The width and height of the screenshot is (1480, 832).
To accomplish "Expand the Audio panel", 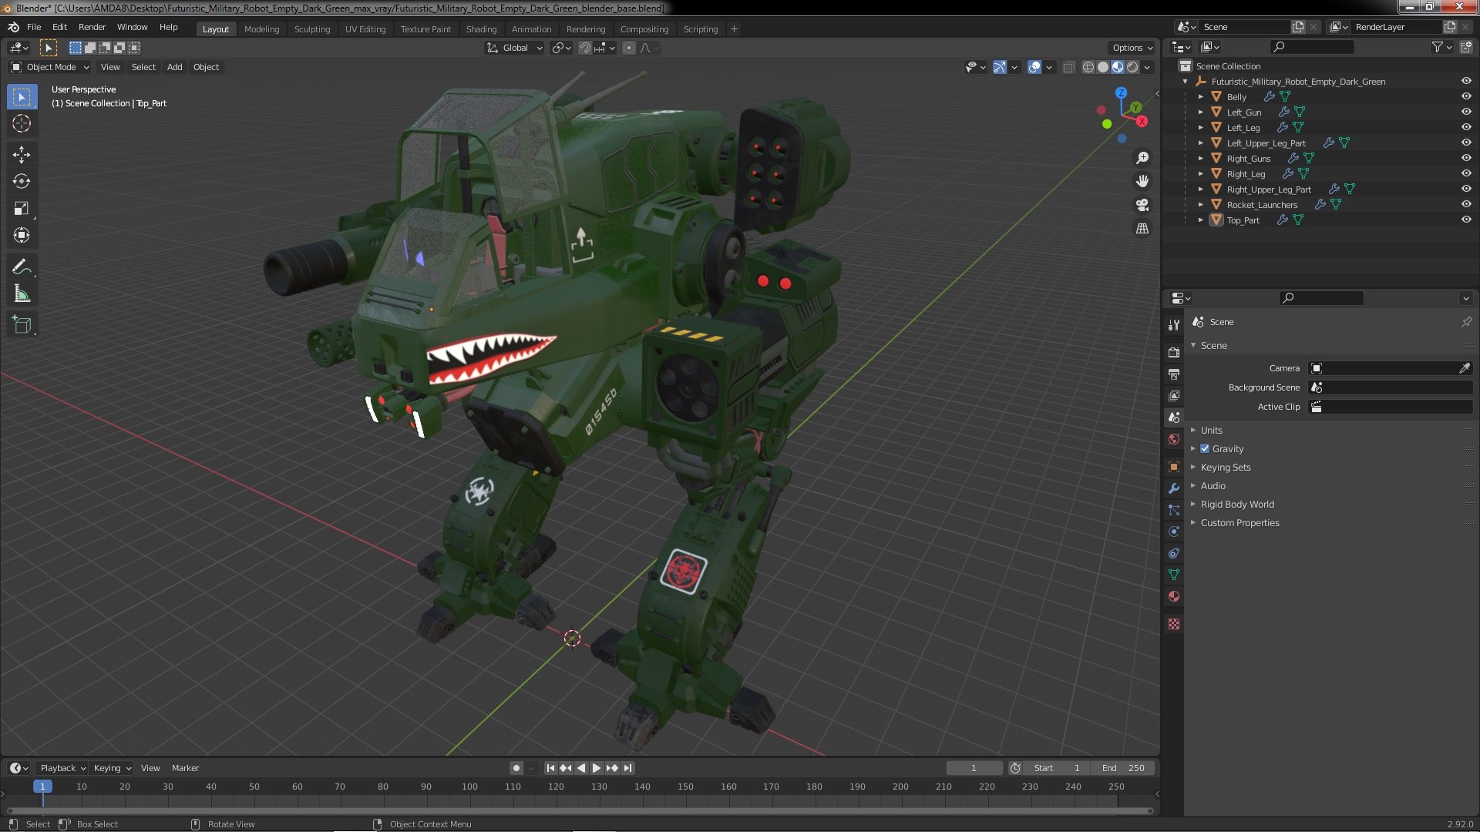I will click(x=1213, y=485).
